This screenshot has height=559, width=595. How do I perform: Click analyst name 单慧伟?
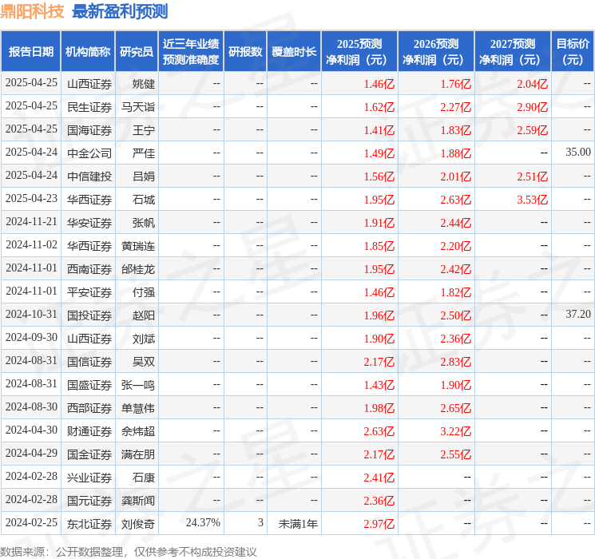point(138,408)
